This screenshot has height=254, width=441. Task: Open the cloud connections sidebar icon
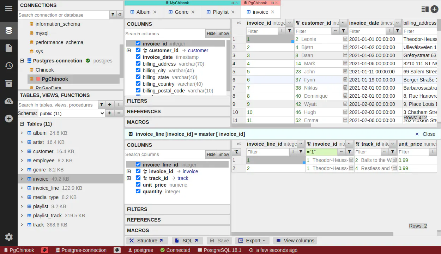9,101
